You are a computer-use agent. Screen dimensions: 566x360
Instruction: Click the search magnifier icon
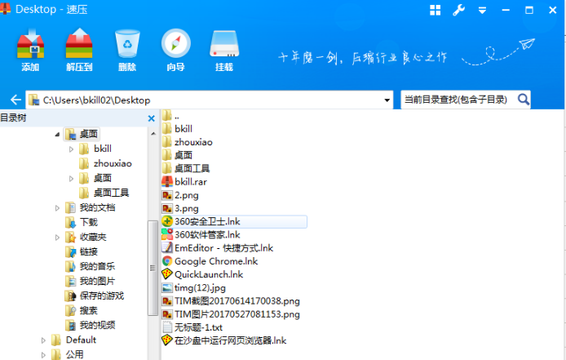click(x=524, y=99)
